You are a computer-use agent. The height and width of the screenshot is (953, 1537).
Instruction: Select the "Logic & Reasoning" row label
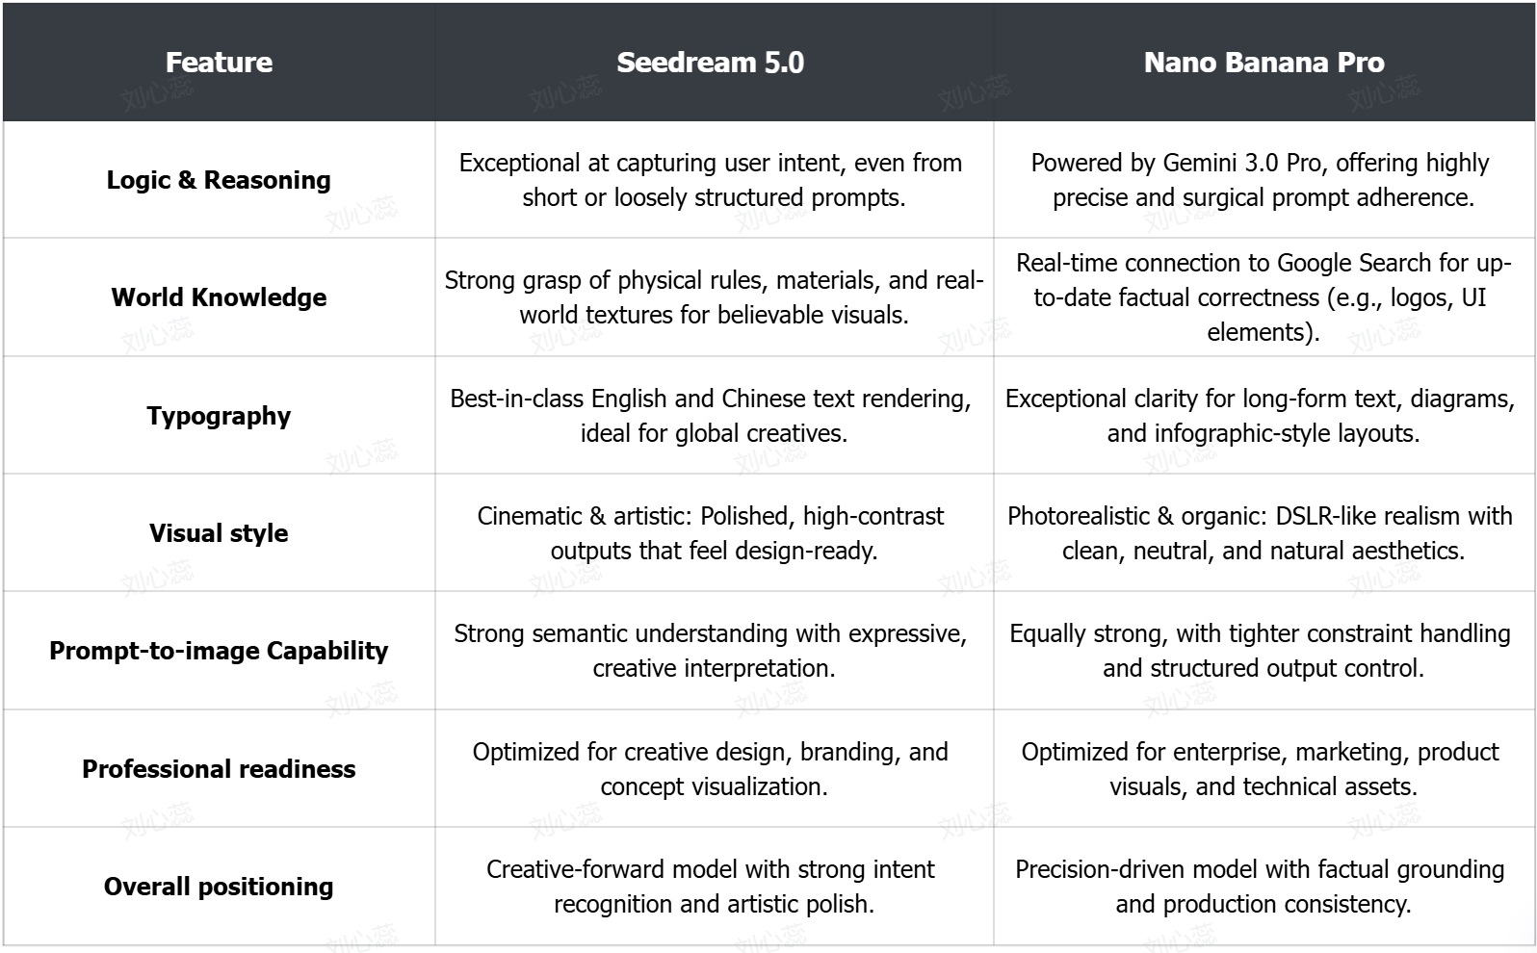(219, 180)
